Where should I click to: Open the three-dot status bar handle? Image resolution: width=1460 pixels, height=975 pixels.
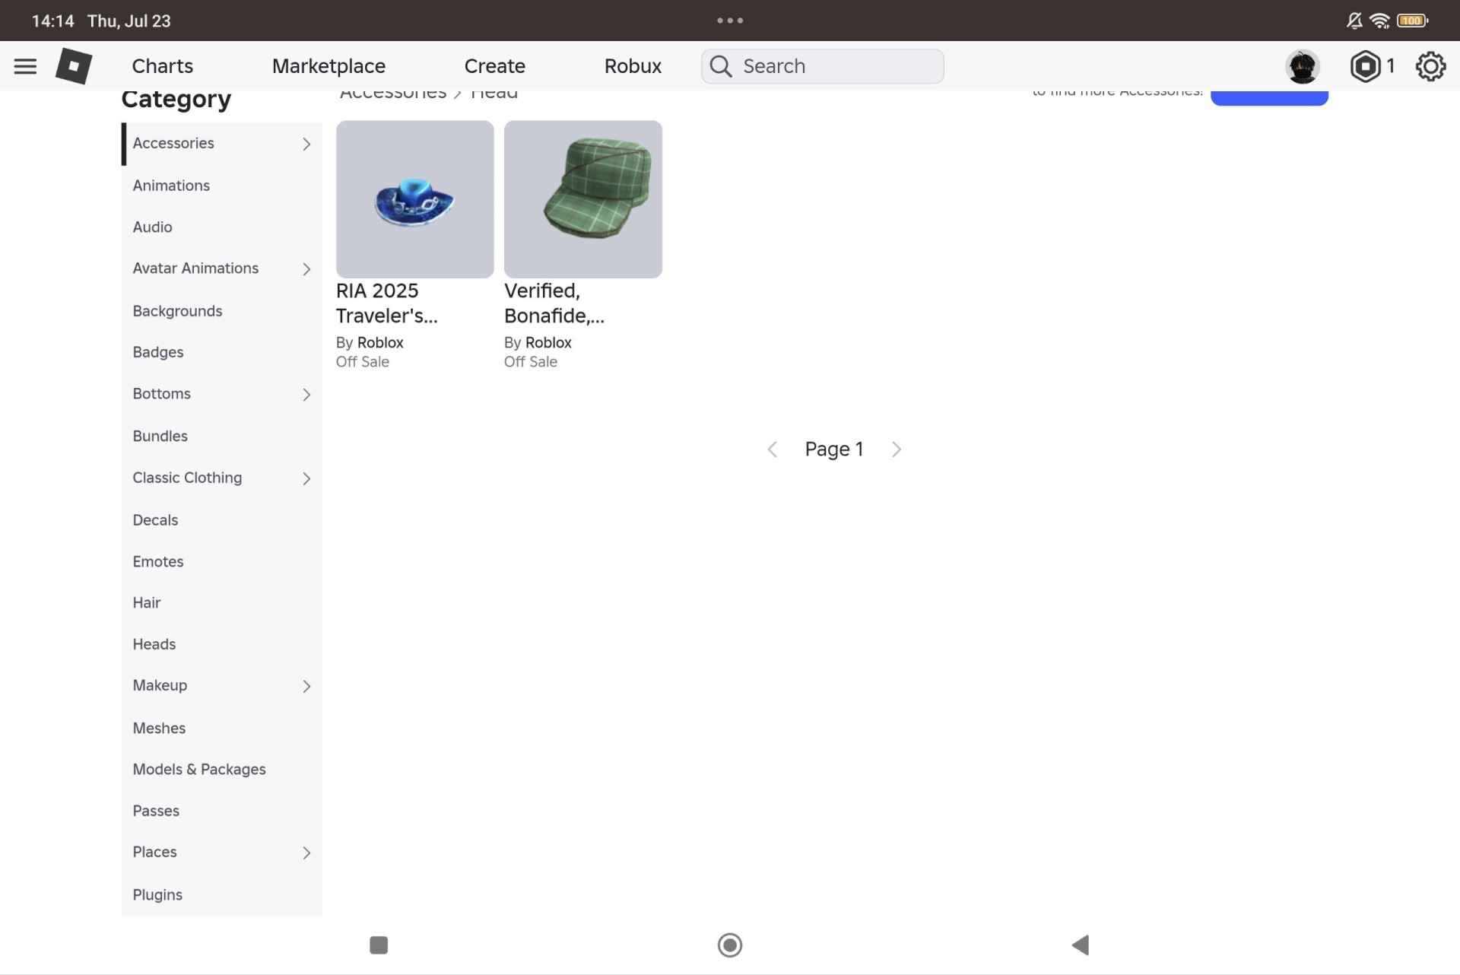pyautogui.click(x=730, y=21)
